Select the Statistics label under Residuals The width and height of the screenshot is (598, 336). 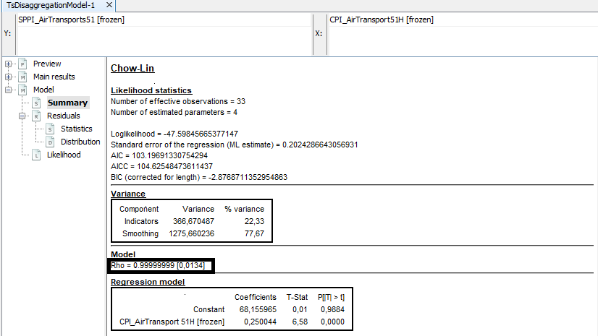coord(77,129)
